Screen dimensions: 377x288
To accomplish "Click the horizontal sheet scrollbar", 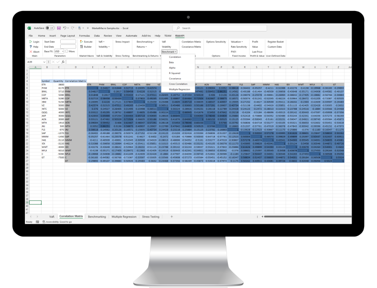I will point(308,216).
